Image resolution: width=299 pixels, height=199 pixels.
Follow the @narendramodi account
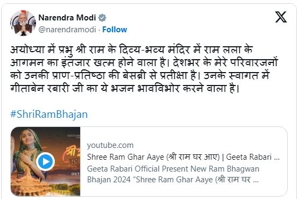(115, 30)
